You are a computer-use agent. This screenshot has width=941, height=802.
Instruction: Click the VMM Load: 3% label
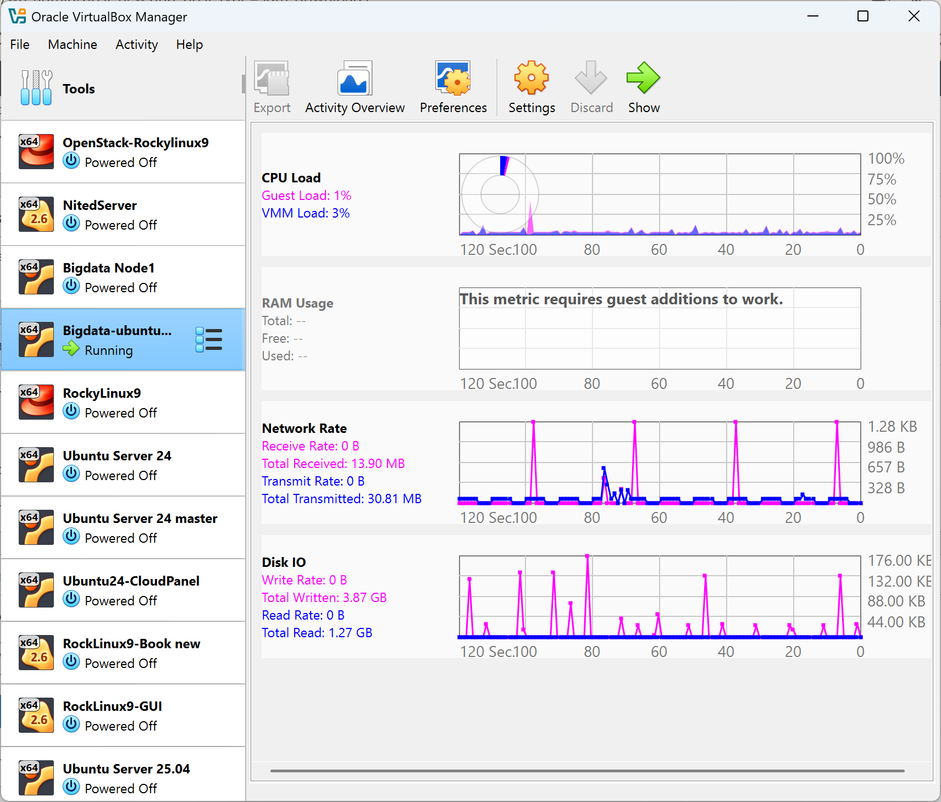tap(306, 213)
